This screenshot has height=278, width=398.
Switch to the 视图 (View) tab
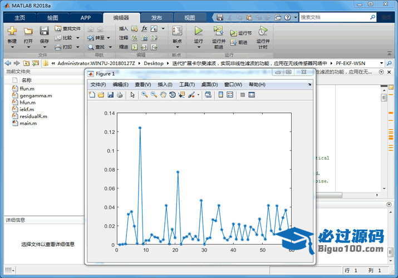tap(189, 18)
